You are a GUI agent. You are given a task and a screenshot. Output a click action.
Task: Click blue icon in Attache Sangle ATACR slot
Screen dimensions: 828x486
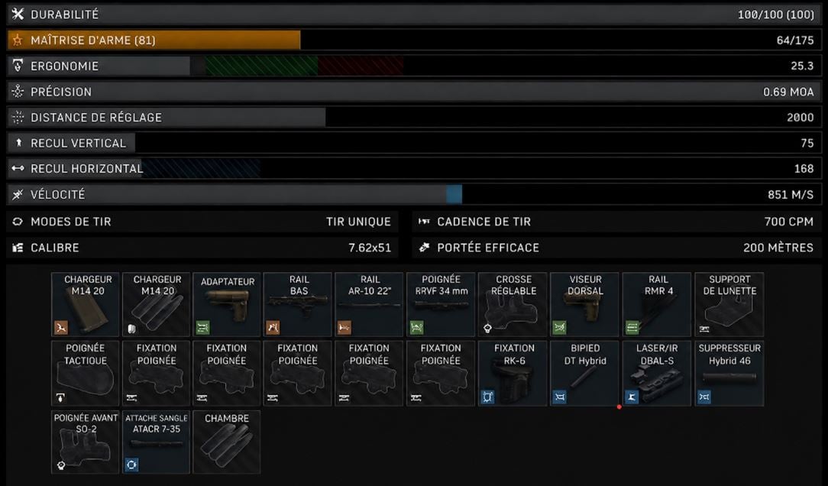click(x=131, y=465)
